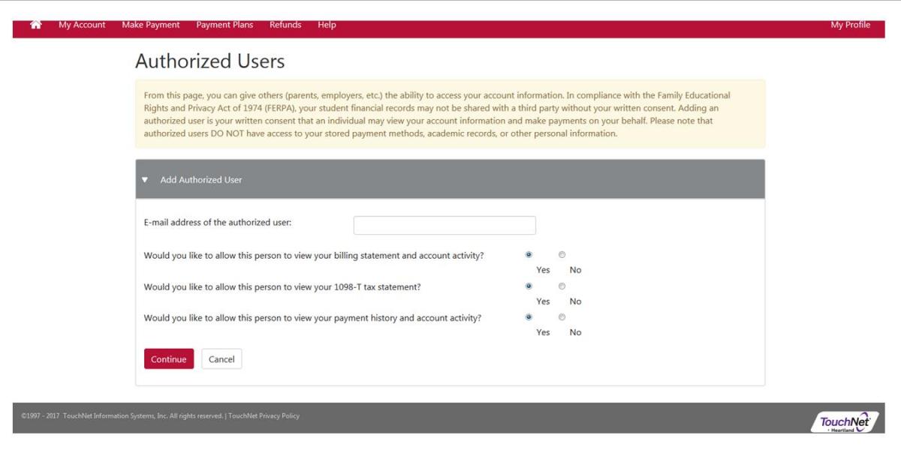Select No for viewing 1098-T tax statement

(x=562, y=286)
